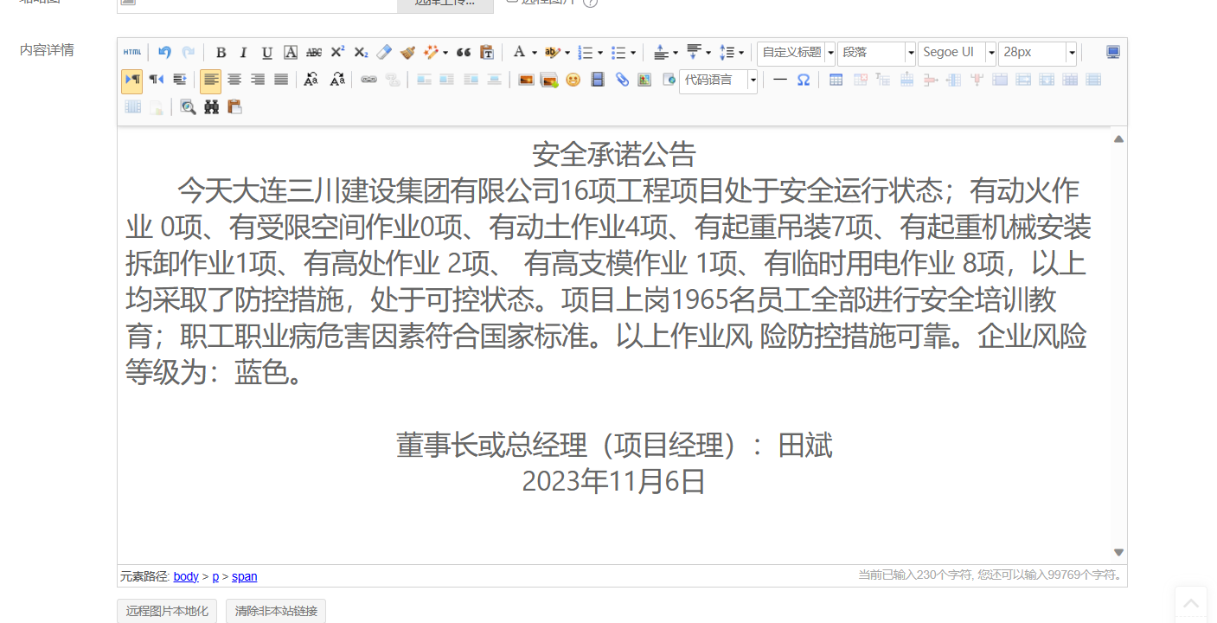Open search and replace binoculars

[x=211, y=107]
